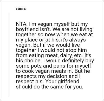
Task: Click the word "decision" in the comment
Action: point(57,76)
